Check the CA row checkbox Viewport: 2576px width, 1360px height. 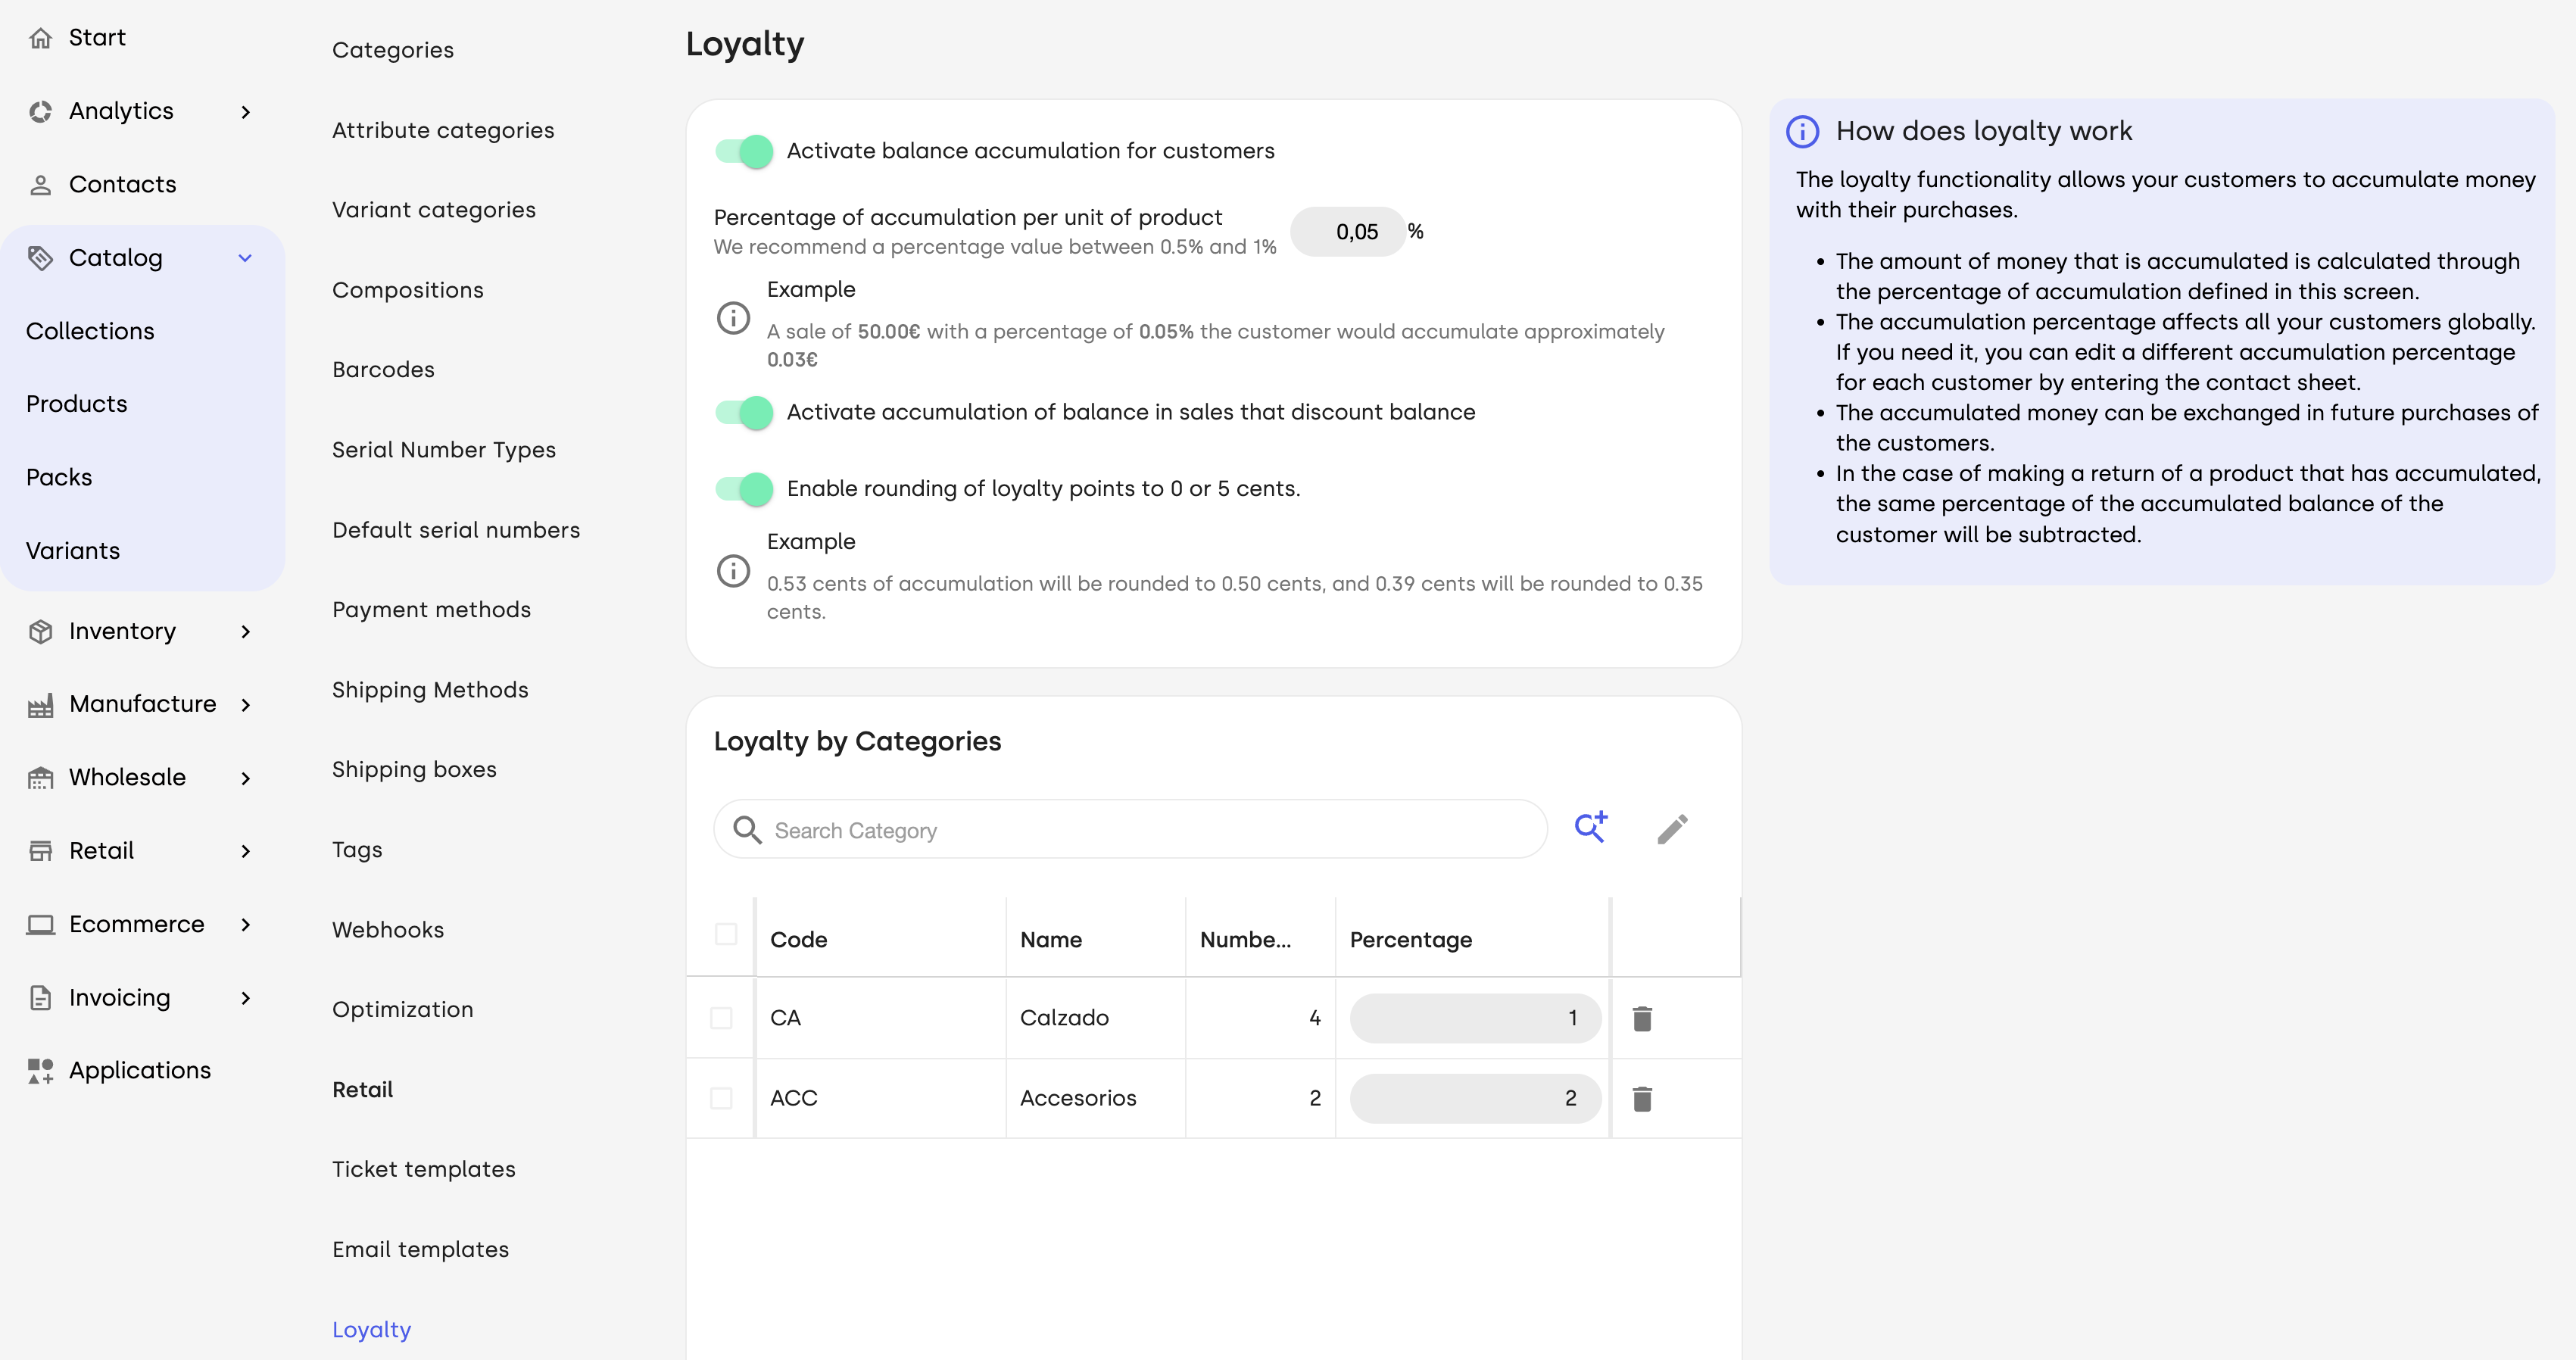click(x=721, y=1018)
